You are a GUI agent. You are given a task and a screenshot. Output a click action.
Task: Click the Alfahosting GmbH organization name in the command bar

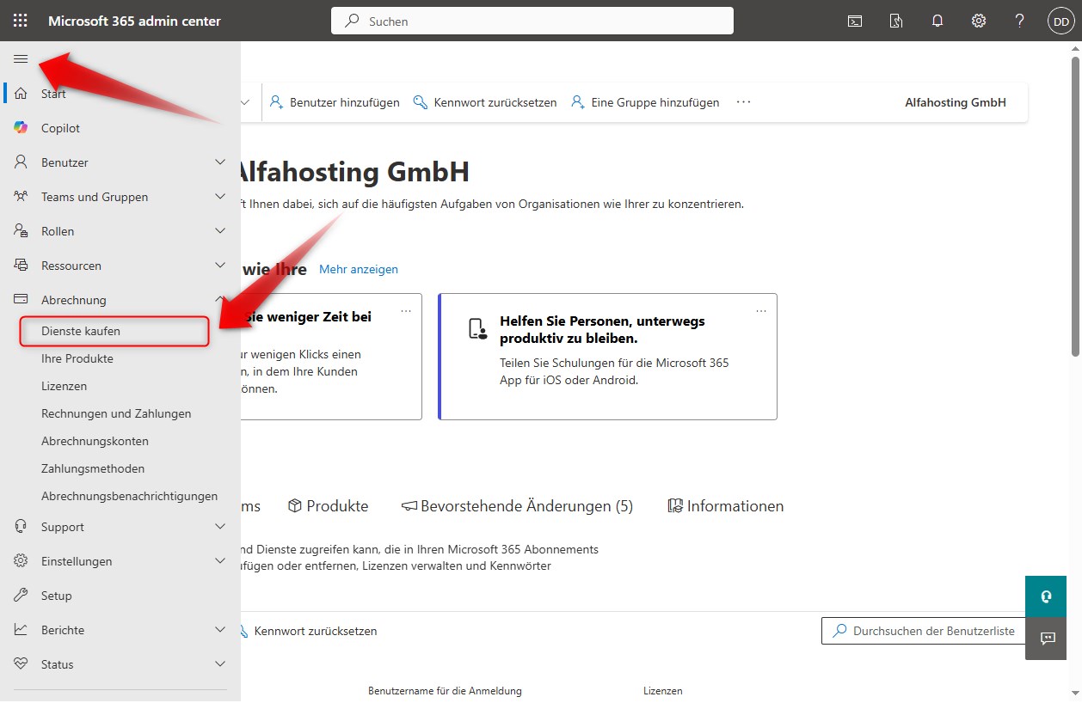956,102
